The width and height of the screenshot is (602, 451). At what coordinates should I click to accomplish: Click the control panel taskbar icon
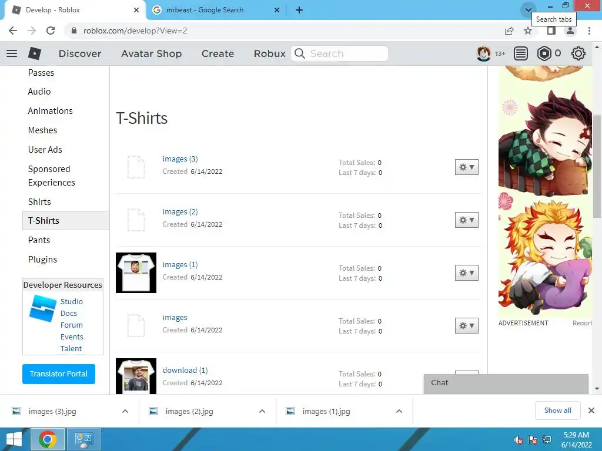(84, 439)
